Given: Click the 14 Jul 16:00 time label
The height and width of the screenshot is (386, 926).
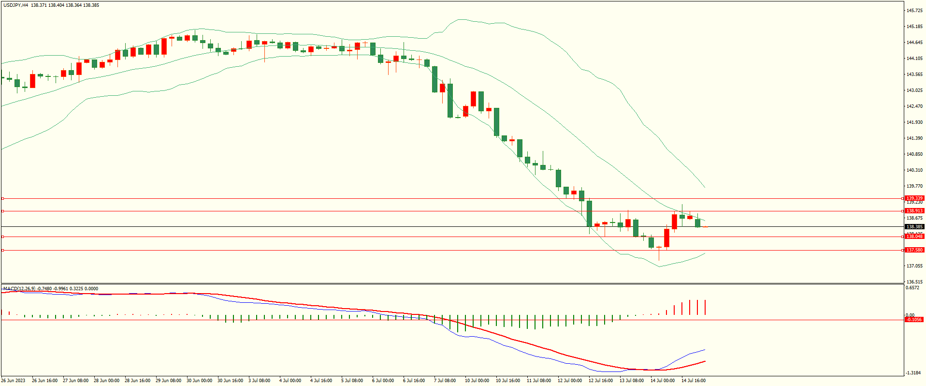Looking at the screenshot, I should pyautogui.click(x=694, y=381).
